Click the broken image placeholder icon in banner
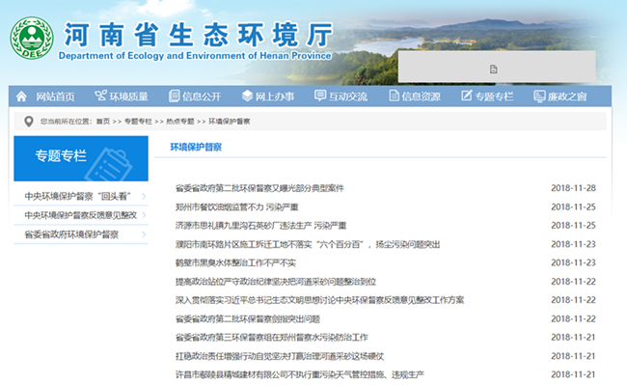627x385 pixels. pyautogui.click(x=494, y=69)
